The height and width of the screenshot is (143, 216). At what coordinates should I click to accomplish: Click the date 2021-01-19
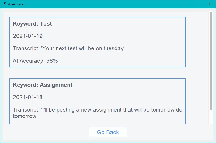coord(28,36)
